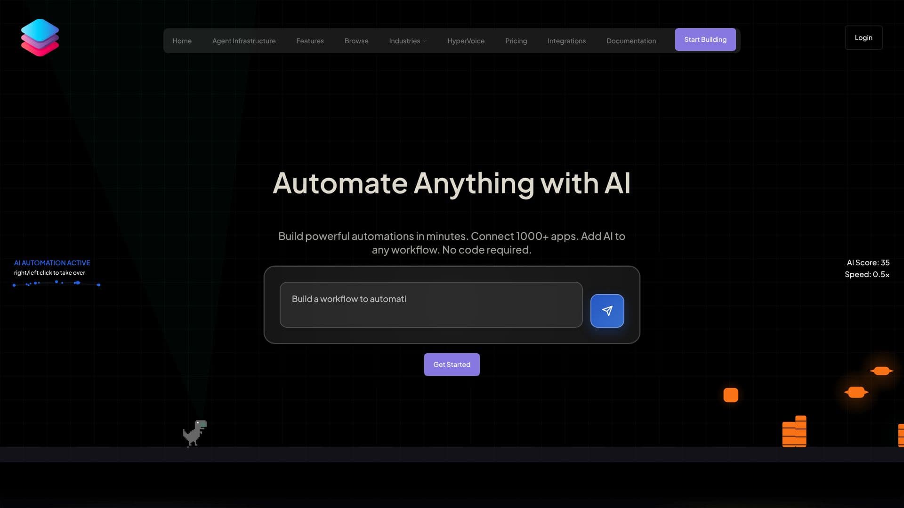Click the Start Building button

705,40
